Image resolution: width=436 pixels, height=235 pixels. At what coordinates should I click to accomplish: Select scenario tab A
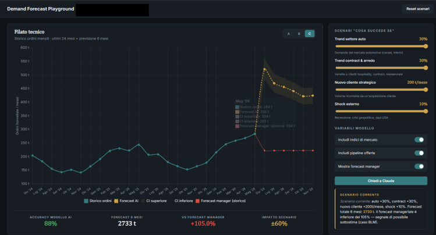click(x=288, y=34)
